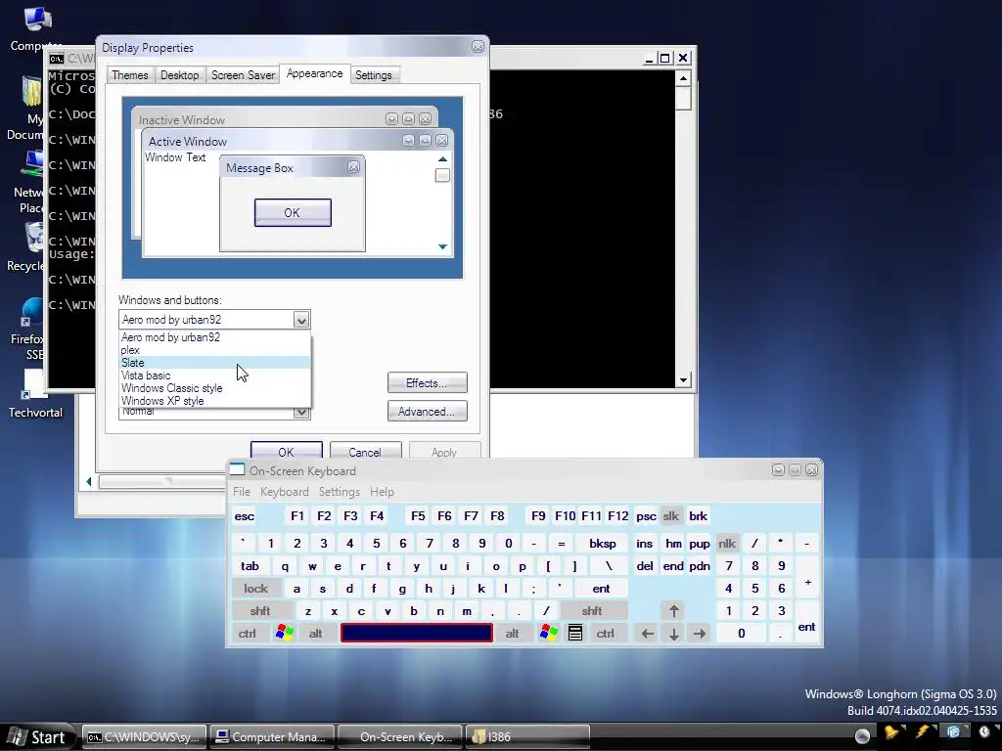Switch to Computer Management in the taskbar

(273, 737)
